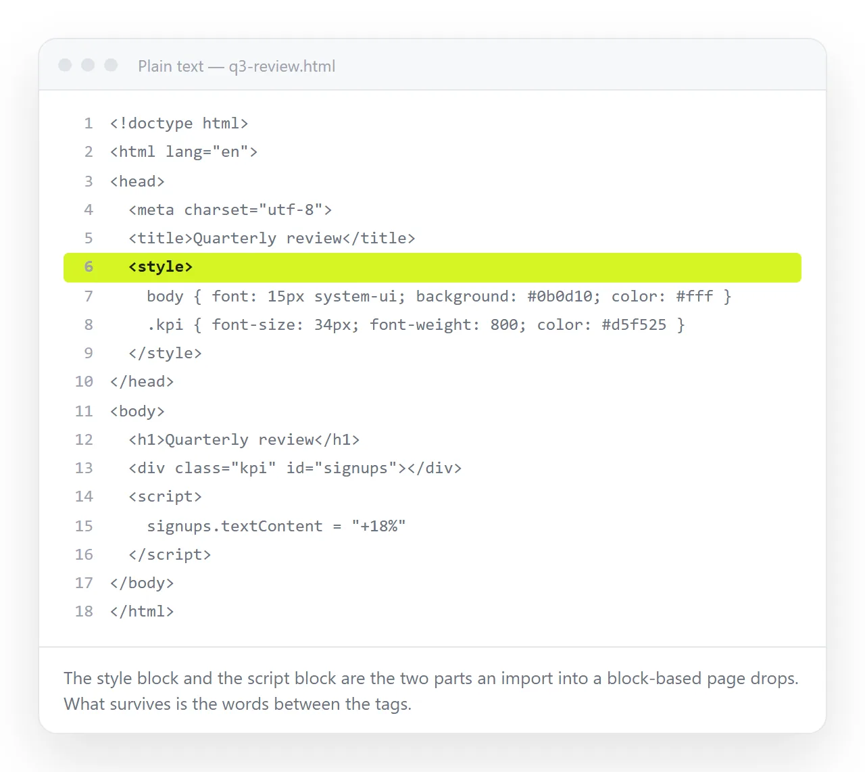
Task: Click the third gray window dot
Action: pos(111,65)
